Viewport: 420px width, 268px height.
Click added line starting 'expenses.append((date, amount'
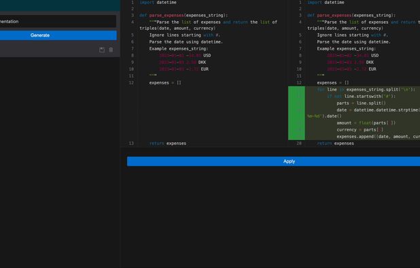point(379,137)
